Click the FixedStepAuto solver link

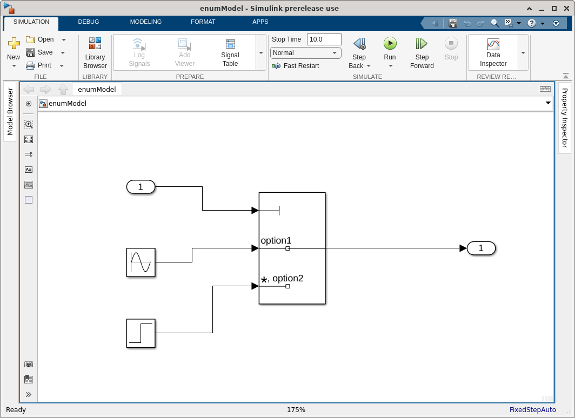pos(532,410)
